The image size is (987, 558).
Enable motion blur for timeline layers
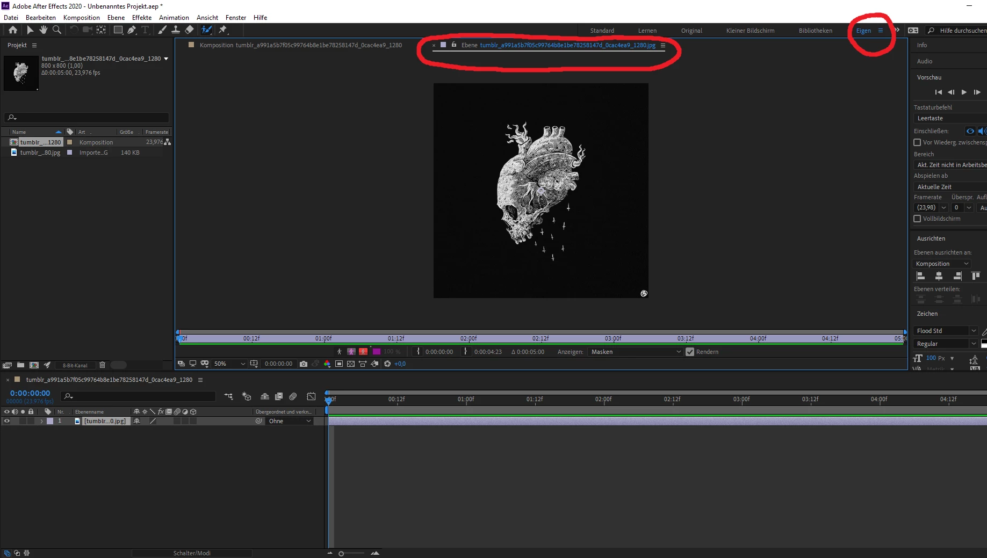[x=293, y=396]
